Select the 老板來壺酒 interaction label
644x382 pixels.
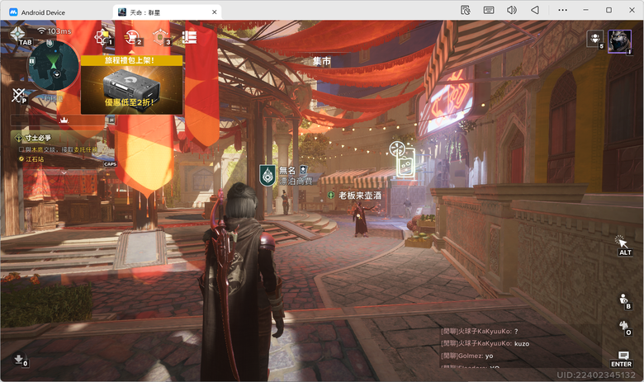pos(355,196)
